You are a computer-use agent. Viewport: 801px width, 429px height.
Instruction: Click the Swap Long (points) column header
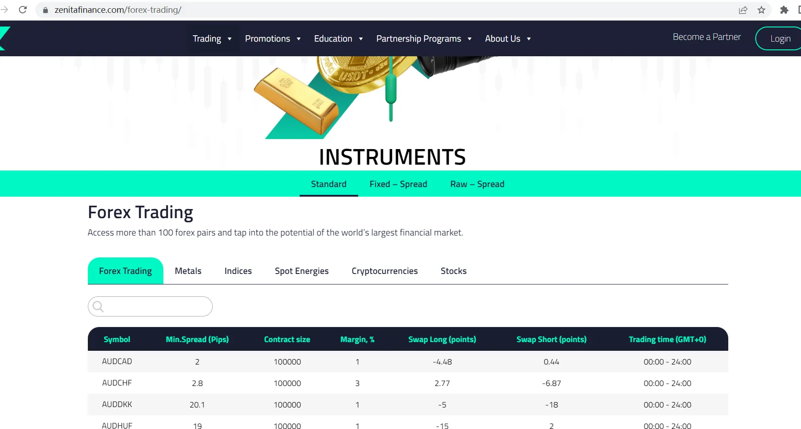(x=442, y=339)
